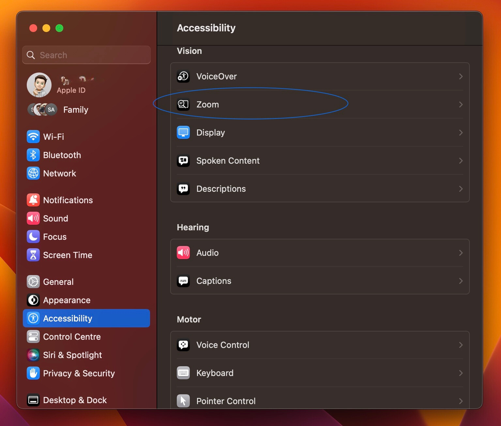Open Appearance settings pane
501x426 pixels.
(x=86, y=300)
